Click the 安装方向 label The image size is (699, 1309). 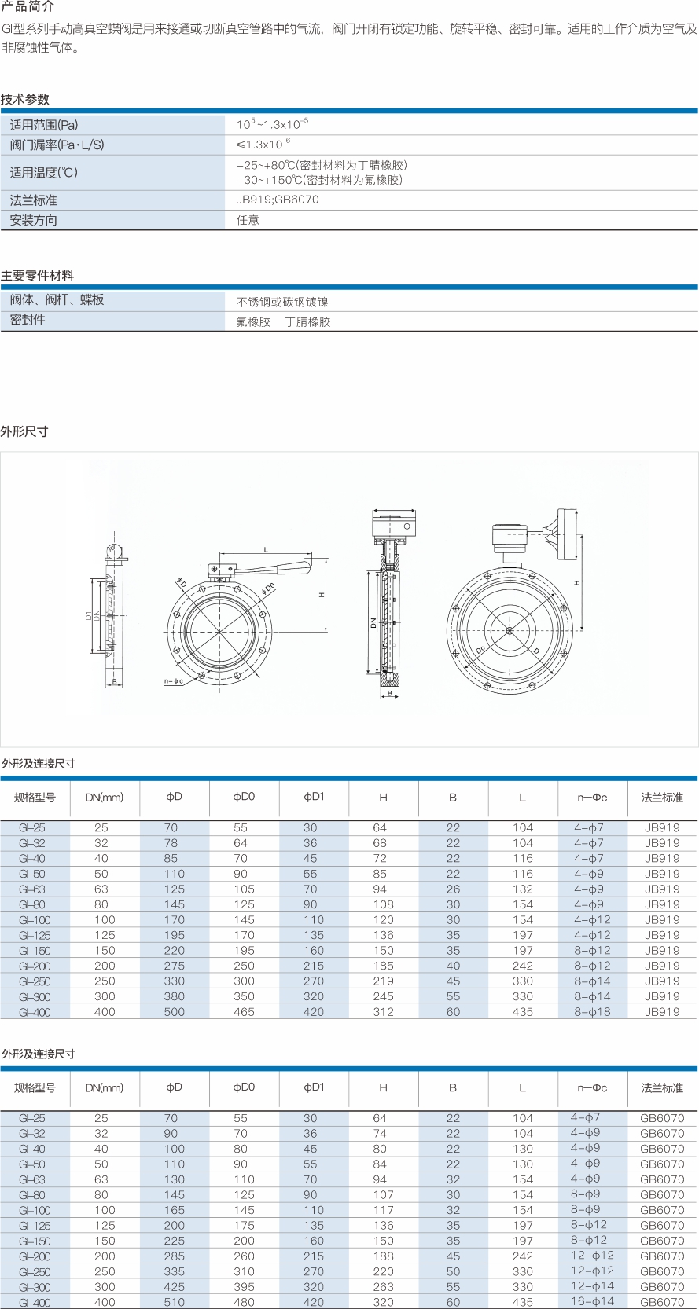pyautogui.click(x=33, y=220)
